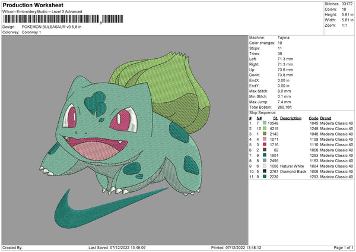The image size is (356, 252).
Task: Click the 'Stop Sequence:' heading
Action: coord(263,113)
